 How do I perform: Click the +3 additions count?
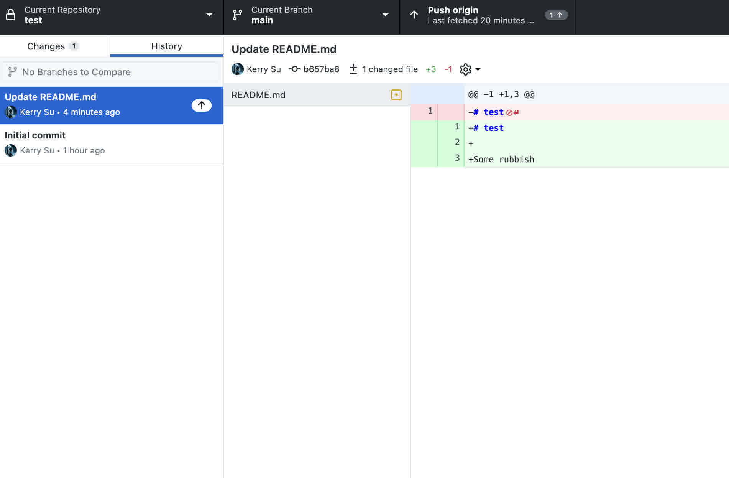431,69
